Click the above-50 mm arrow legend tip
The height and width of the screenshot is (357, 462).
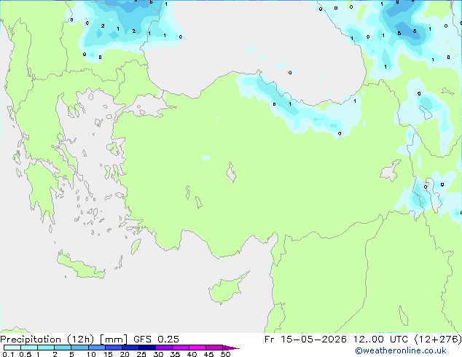(231, 348)
